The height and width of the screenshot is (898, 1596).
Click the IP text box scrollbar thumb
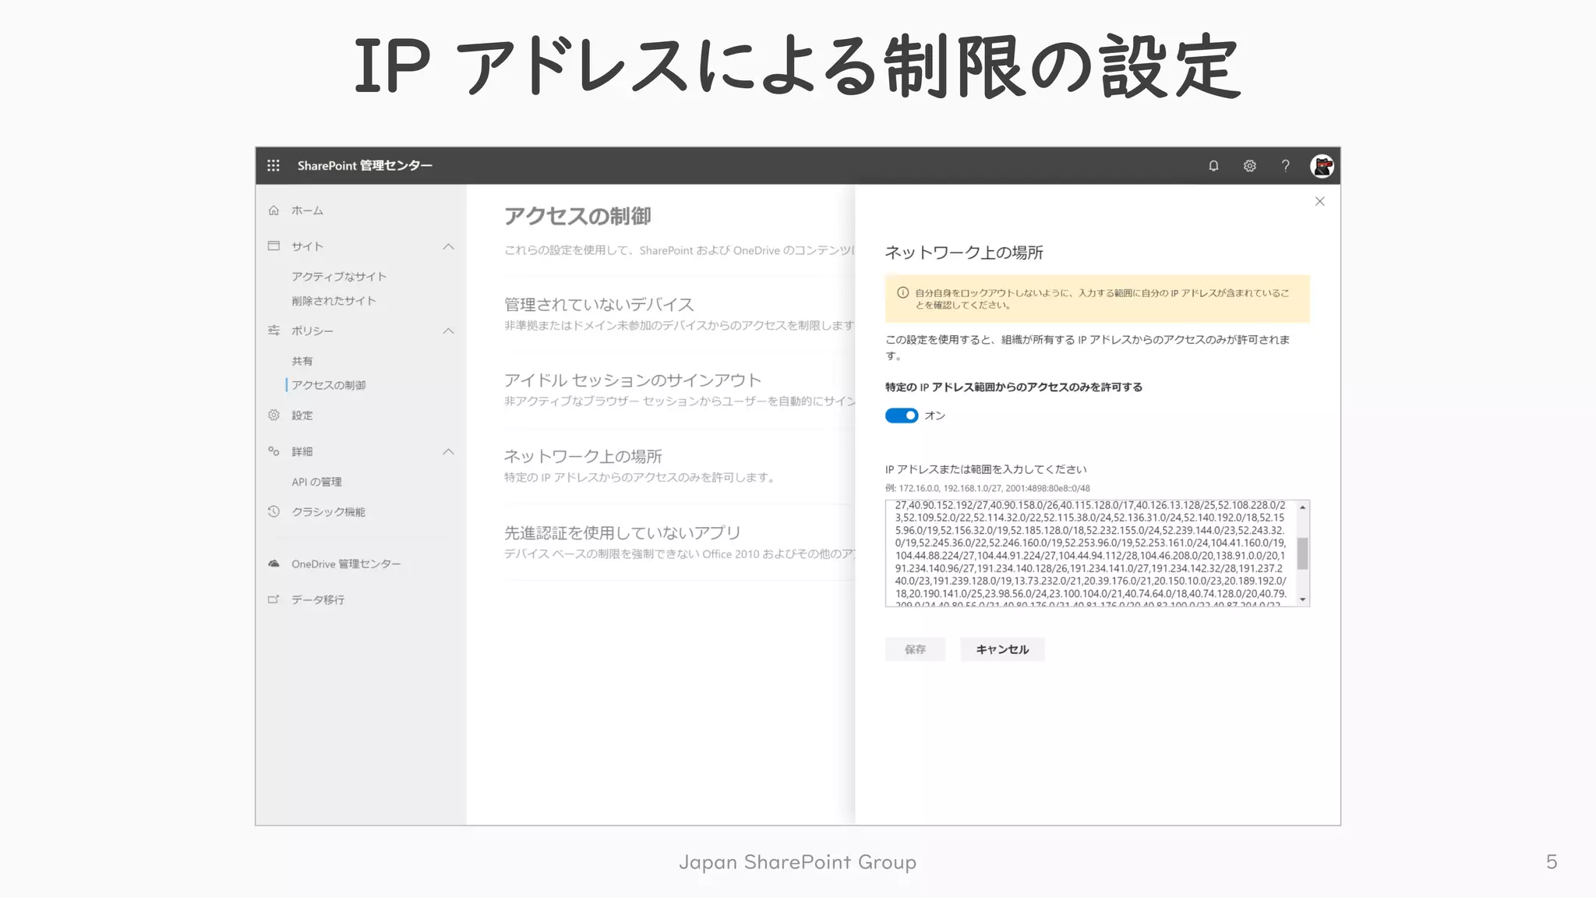pos(1302,553)
